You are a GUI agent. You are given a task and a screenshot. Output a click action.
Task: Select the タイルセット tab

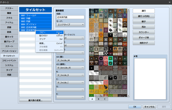coord(9,56)
